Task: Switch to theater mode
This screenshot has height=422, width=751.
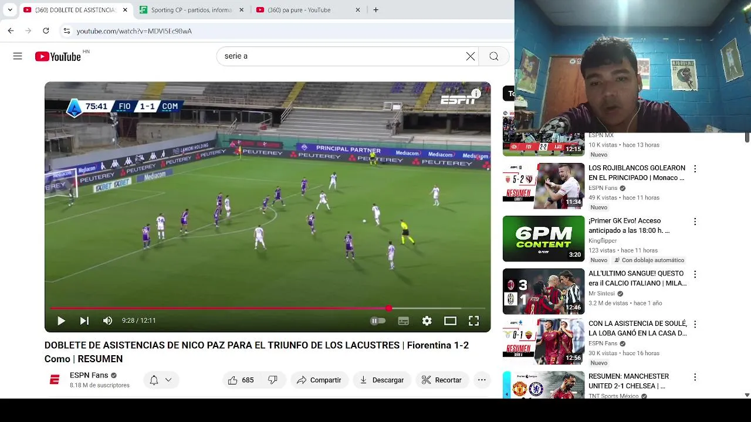Action: pos(450,321)
